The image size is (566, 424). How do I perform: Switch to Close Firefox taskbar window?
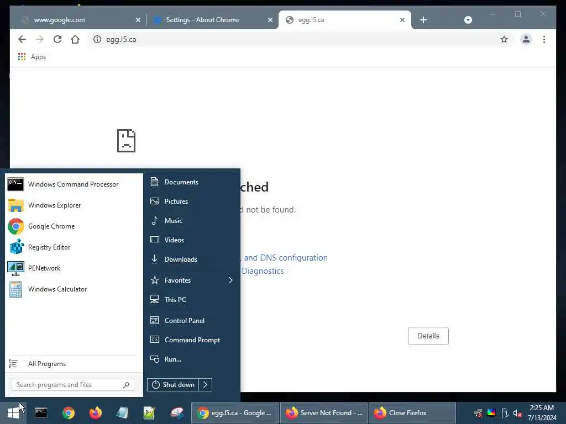point(412,413)
